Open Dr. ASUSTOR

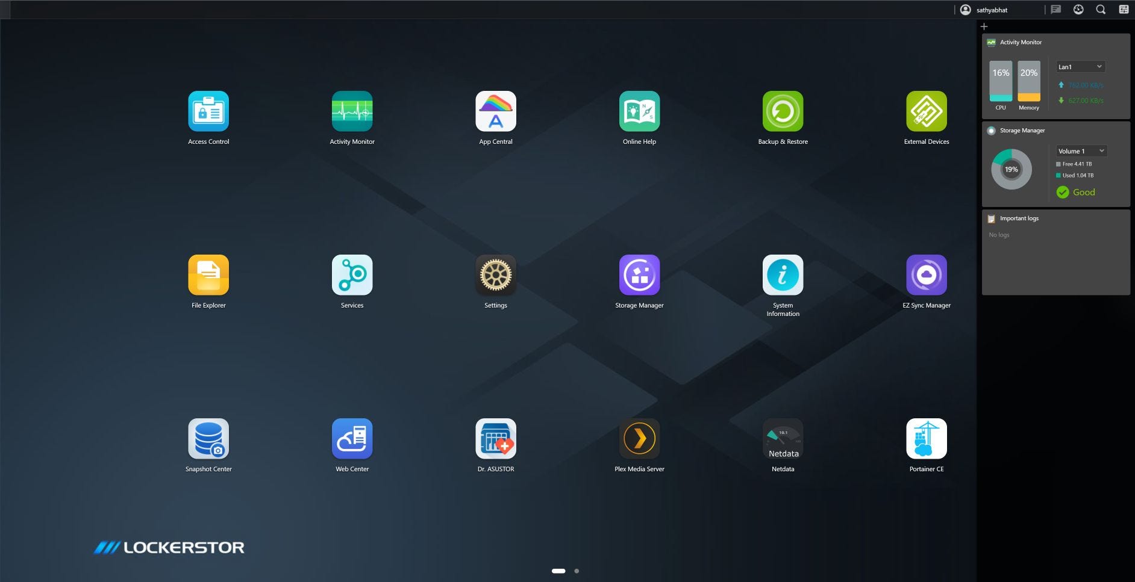click(496, 439)
